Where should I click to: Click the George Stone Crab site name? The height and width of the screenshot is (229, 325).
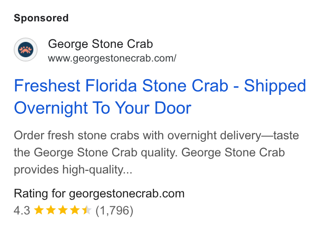[x=100, y=44]
